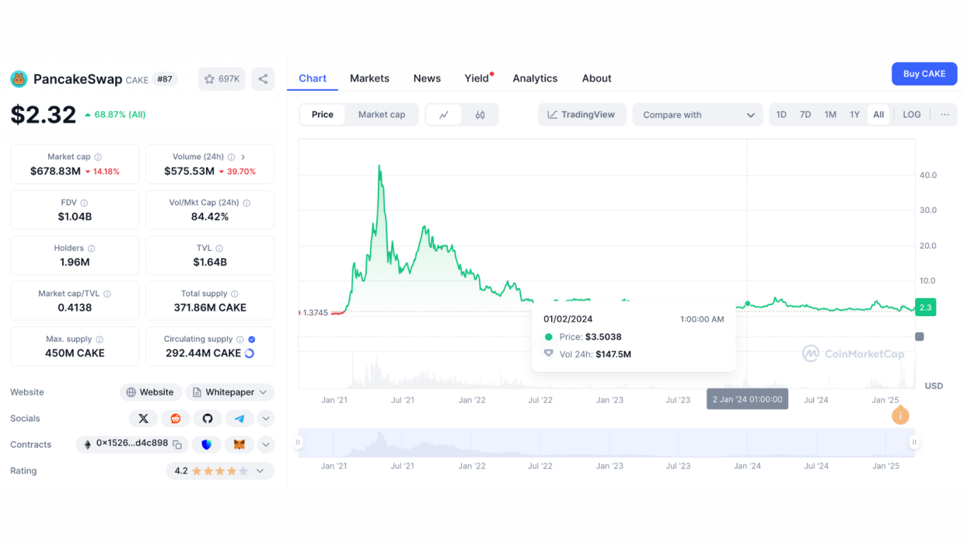The height and width of the screenshot is (542, 964).
Task: Click Volume (24h) info icon
Action: (x=231, y=157)
